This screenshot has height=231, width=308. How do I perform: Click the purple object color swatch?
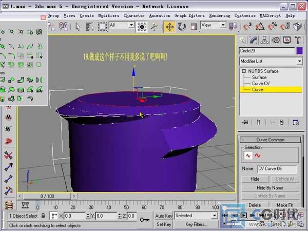[x=299, y=51]
